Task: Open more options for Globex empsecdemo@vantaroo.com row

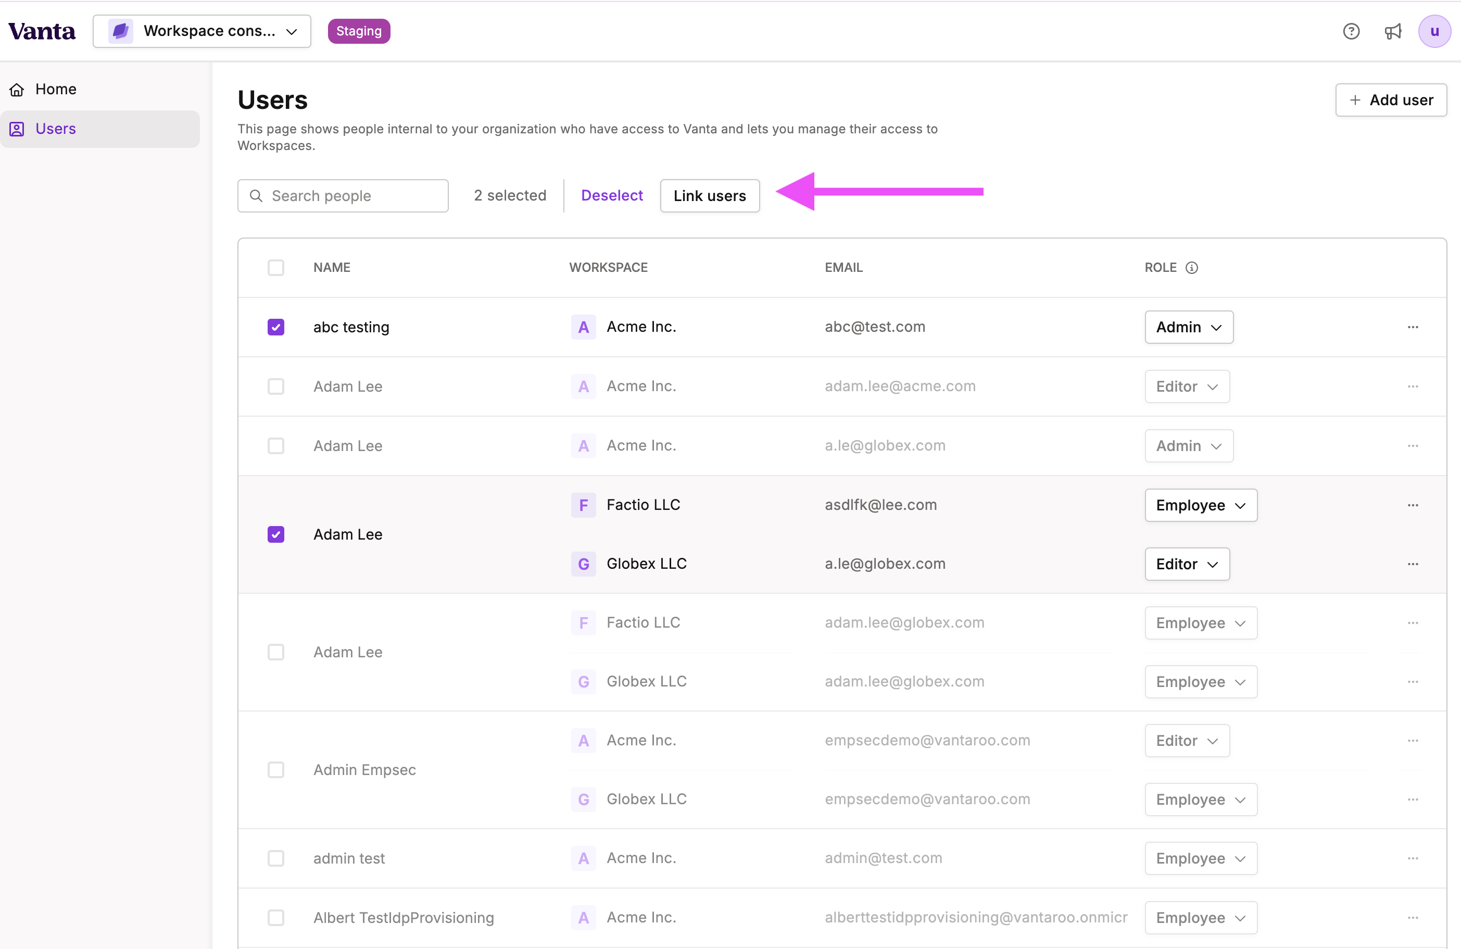Action: point(1413,800)
